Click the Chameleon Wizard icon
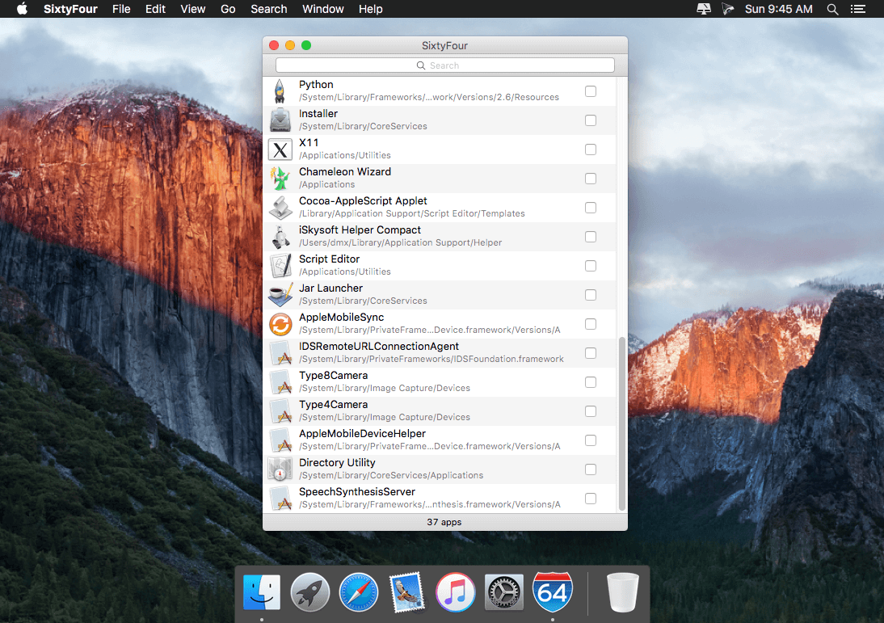 pyautogui.click(x=280, y=179)
